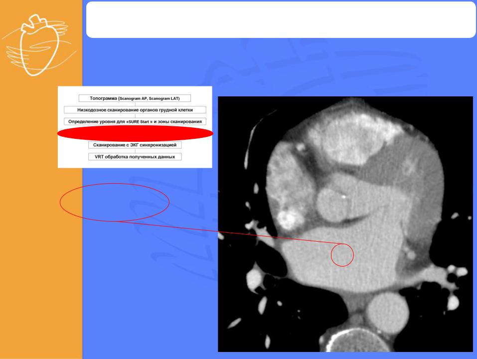The height and width of the screenshot is (359, 477).
Task: Click the heart logo drawing
Action: (39, 45)
